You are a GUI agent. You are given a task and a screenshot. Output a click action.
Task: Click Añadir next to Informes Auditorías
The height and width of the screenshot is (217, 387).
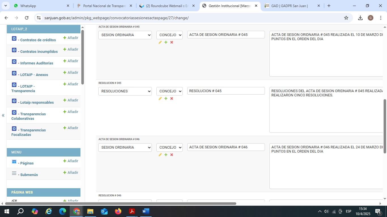(71, 61)
